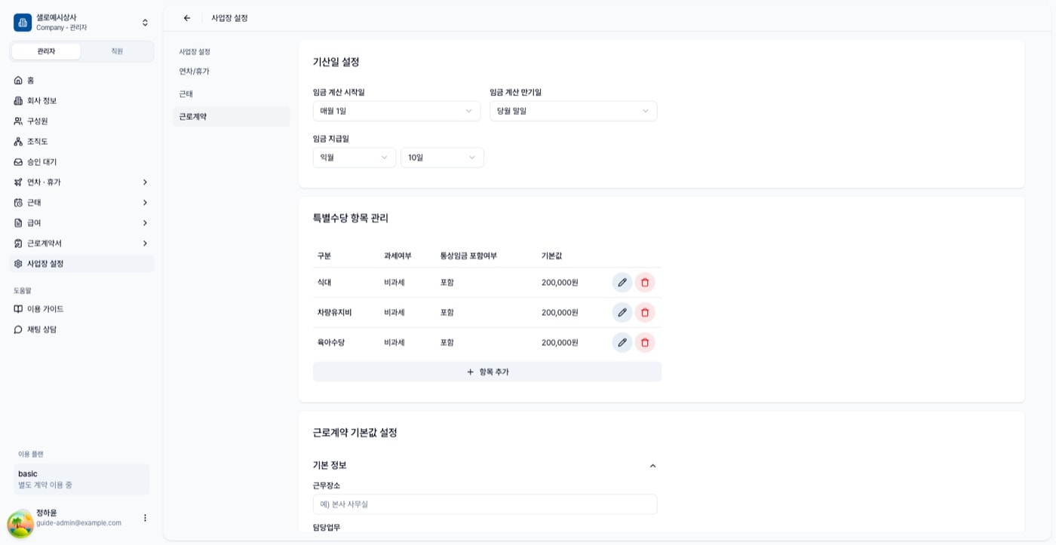
Task: Select 연차/휴가 settings tab
Action: coord(231,71)
